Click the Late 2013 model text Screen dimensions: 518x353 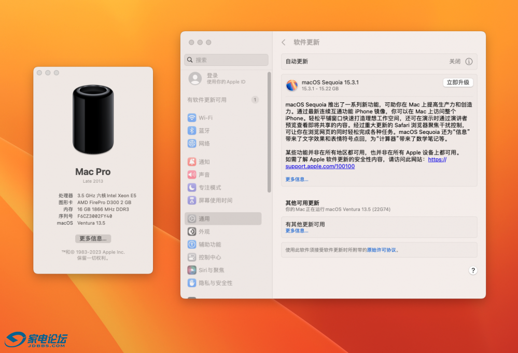click(x=93, y=181)
